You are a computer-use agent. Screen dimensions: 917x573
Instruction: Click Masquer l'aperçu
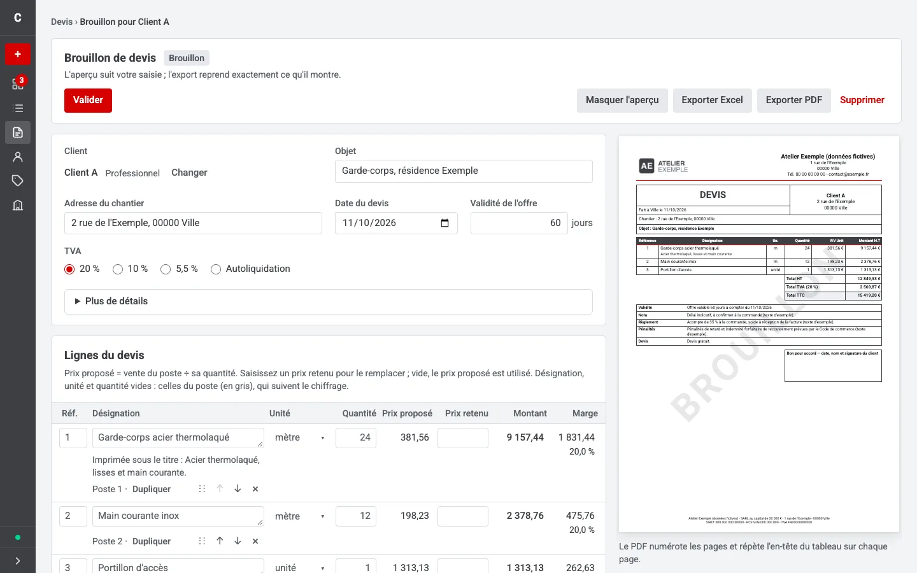pyautogui.click(x=622, y=101)
